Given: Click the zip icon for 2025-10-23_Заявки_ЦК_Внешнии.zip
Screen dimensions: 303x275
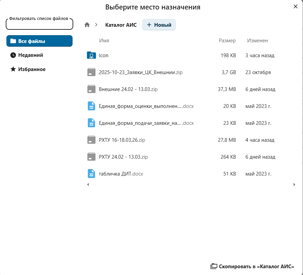Looking at the screenshot, I should pos(91,72).
